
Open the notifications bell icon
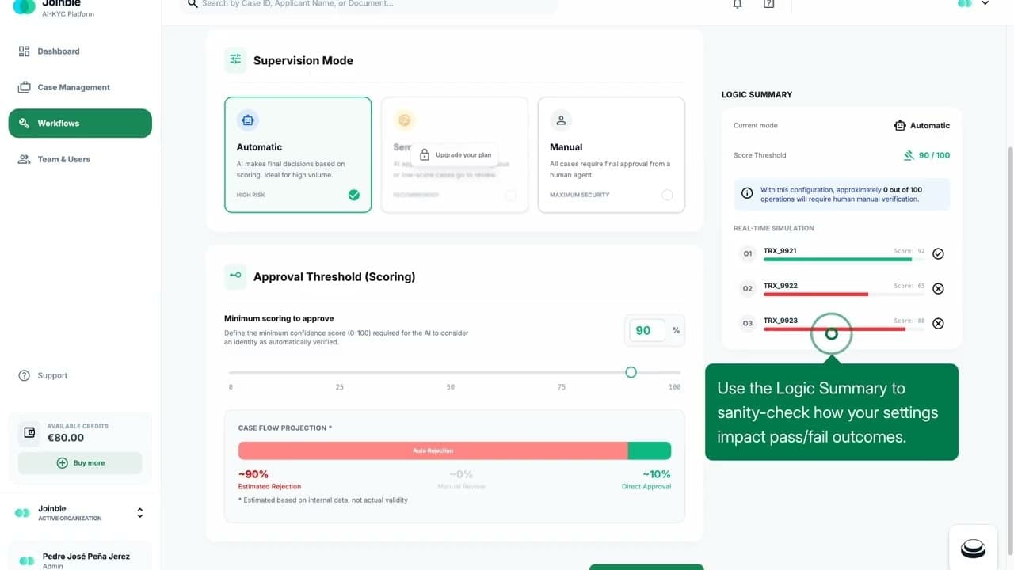[738, 4]
